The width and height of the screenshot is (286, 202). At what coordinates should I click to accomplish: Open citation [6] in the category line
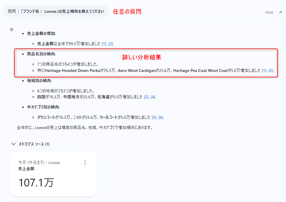click(161, 118)
